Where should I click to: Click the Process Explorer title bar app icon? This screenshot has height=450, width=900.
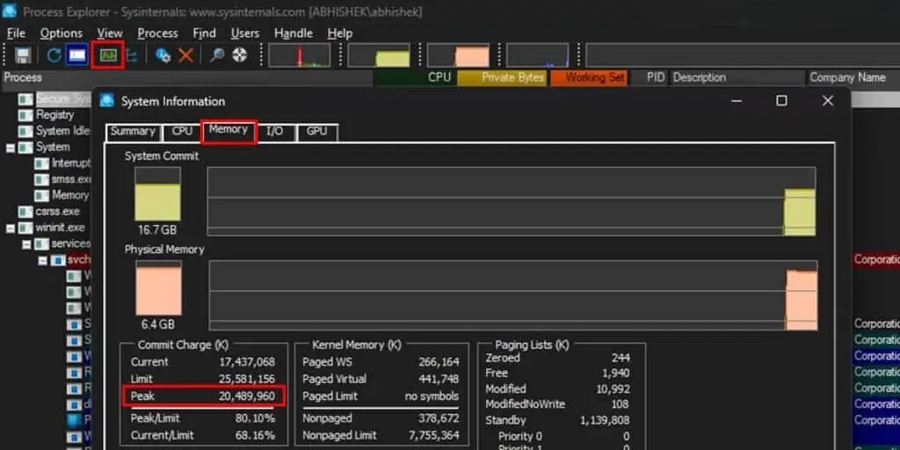[x=10, y=11]
